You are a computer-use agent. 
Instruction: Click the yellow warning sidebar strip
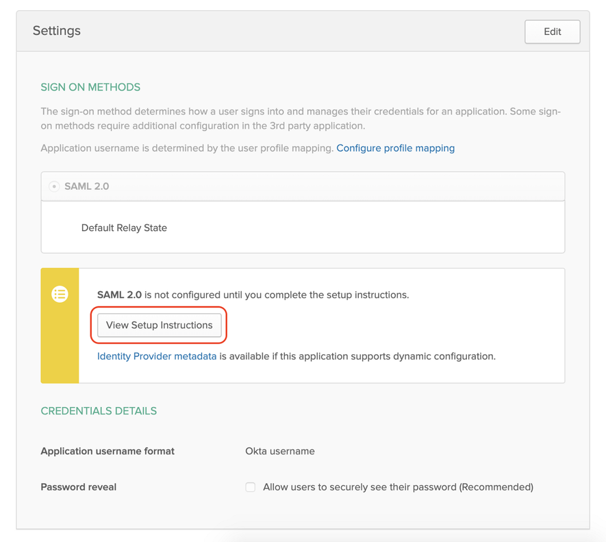click(x=60, y=325)
